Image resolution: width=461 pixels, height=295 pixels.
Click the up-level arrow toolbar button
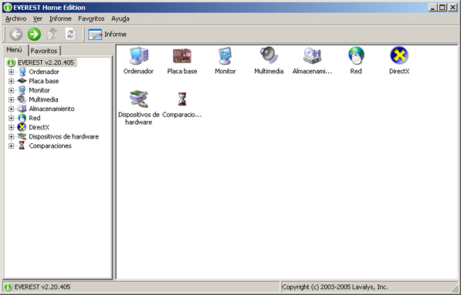[x=53, y=34]
